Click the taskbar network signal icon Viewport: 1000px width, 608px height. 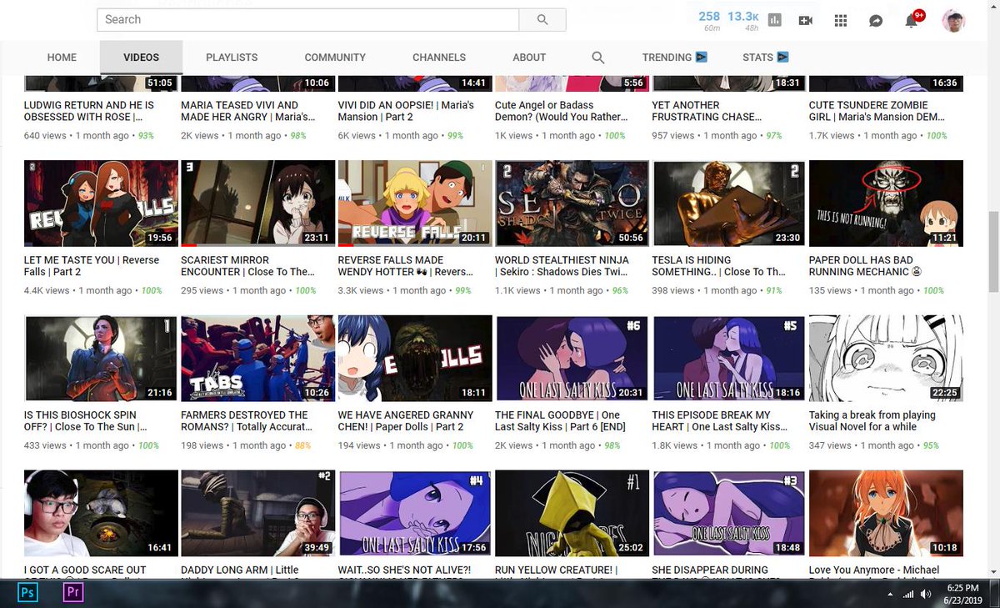coord(908,595)
